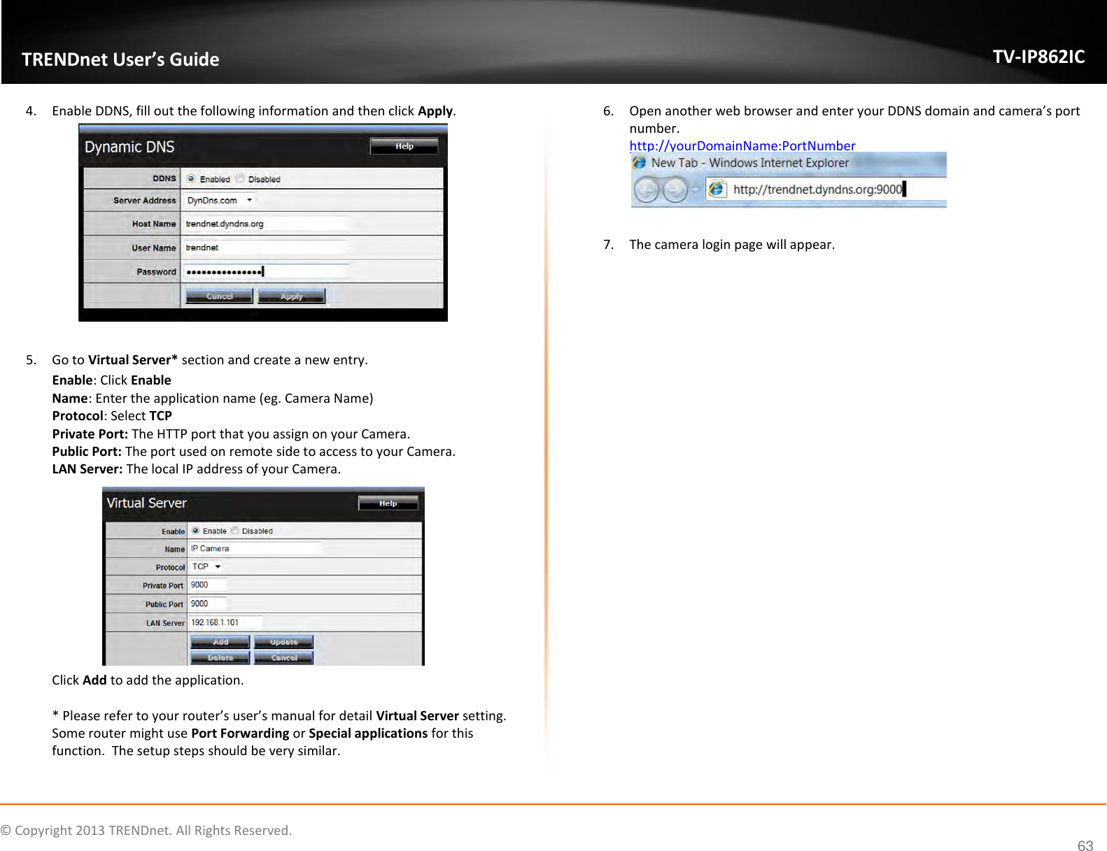Open the http://yourDomainName:PortNumber link
The width and height of the screenshot is (1107, 851).
[x=742, y=145]
